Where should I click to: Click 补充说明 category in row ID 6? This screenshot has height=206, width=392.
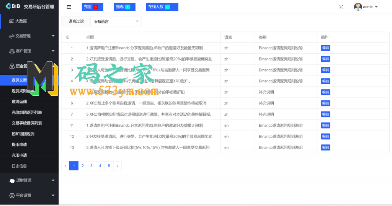pos(266,103)
